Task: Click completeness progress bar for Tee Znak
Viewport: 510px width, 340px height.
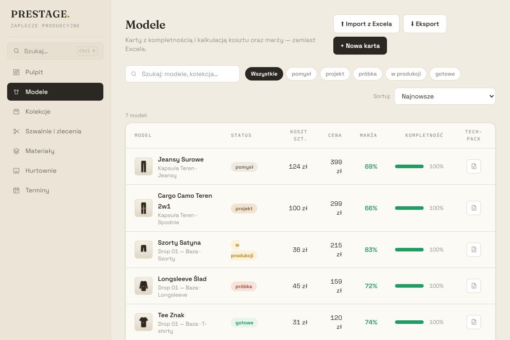Action: 409,322
